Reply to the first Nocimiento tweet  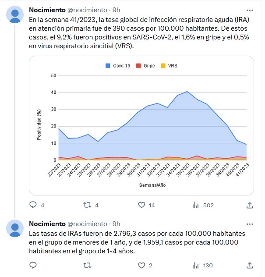tap(33, 205)
